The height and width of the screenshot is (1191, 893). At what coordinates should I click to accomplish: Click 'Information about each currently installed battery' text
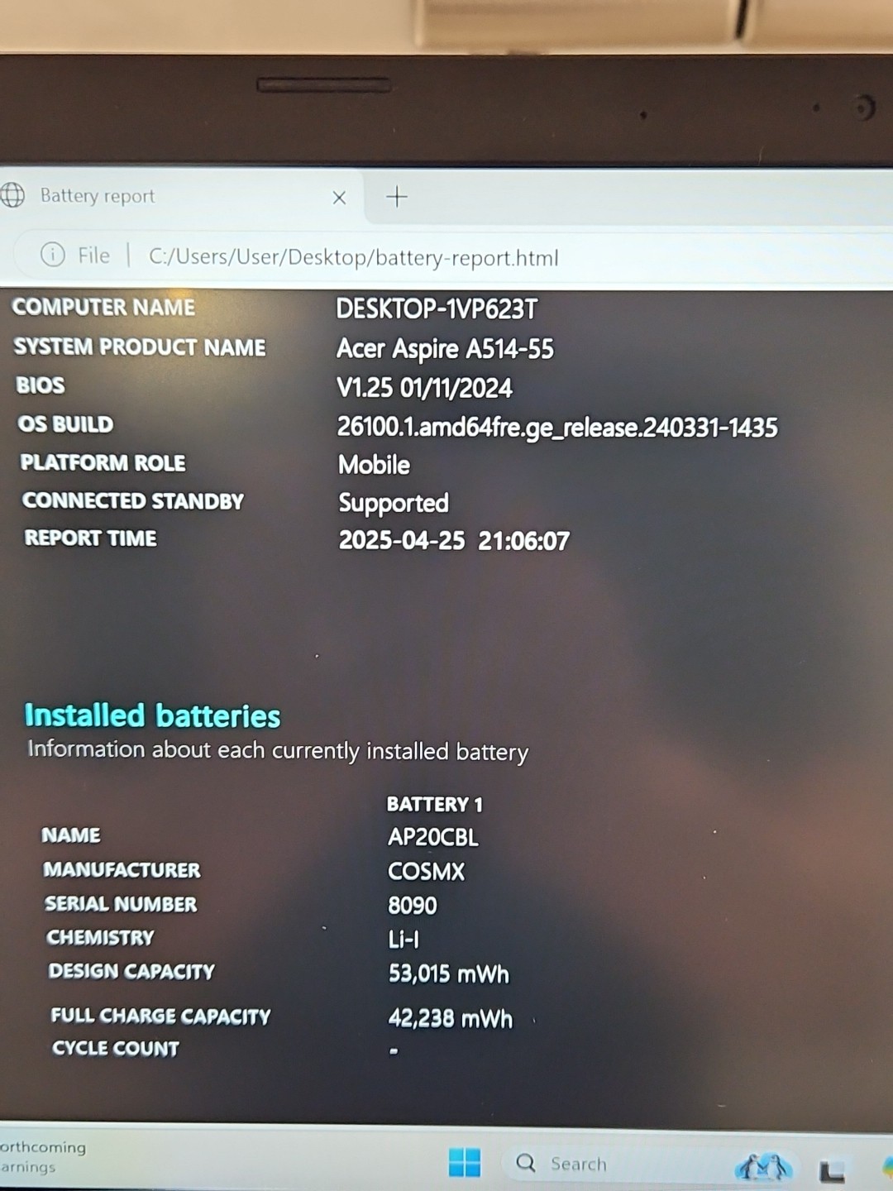[x=278, y=751]
